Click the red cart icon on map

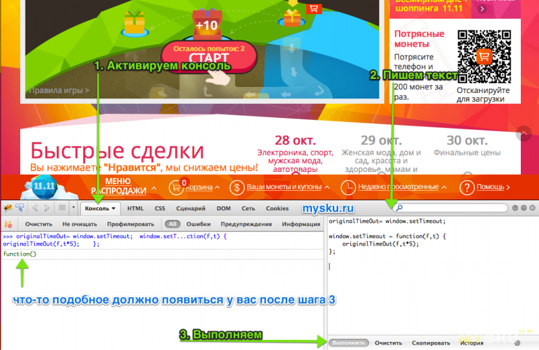pos(314,9)
